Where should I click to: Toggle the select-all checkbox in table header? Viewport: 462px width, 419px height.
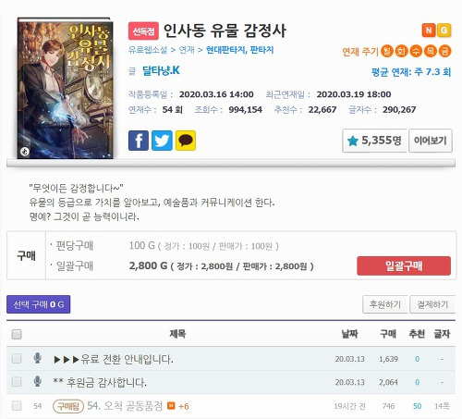(17, 334)
